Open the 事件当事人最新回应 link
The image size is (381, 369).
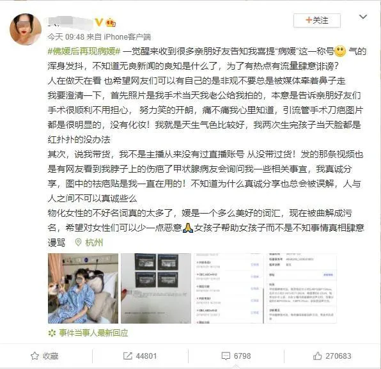coord(93,333)
